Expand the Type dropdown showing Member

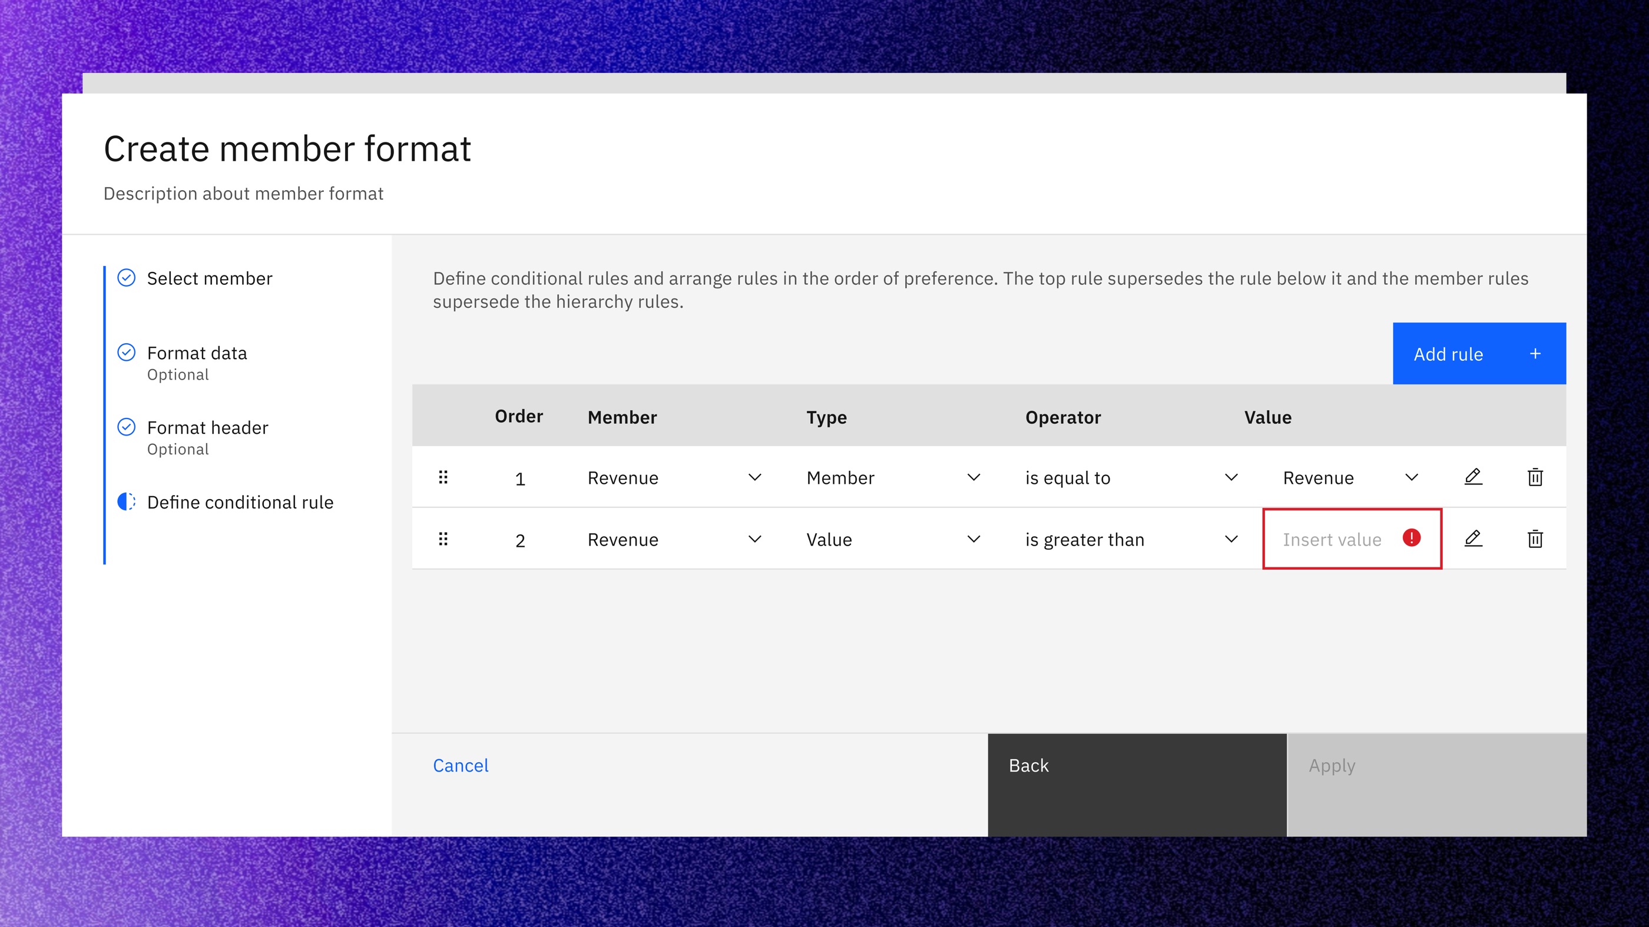tap(893, 477)
